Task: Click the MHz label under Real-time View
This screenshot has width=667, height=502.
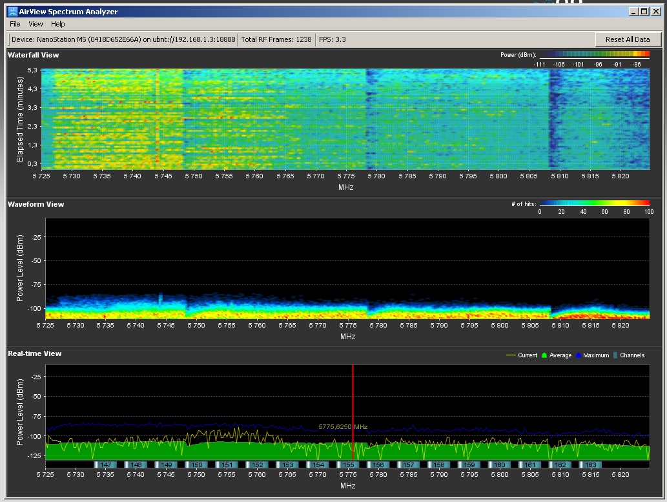Action: (x=347, y=485)
